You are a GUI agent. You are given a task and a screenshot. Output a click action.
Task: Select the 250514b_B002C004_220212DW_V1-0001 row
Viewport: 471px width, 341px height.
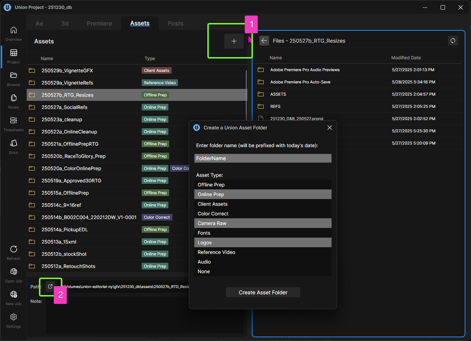tap(108, 217)
